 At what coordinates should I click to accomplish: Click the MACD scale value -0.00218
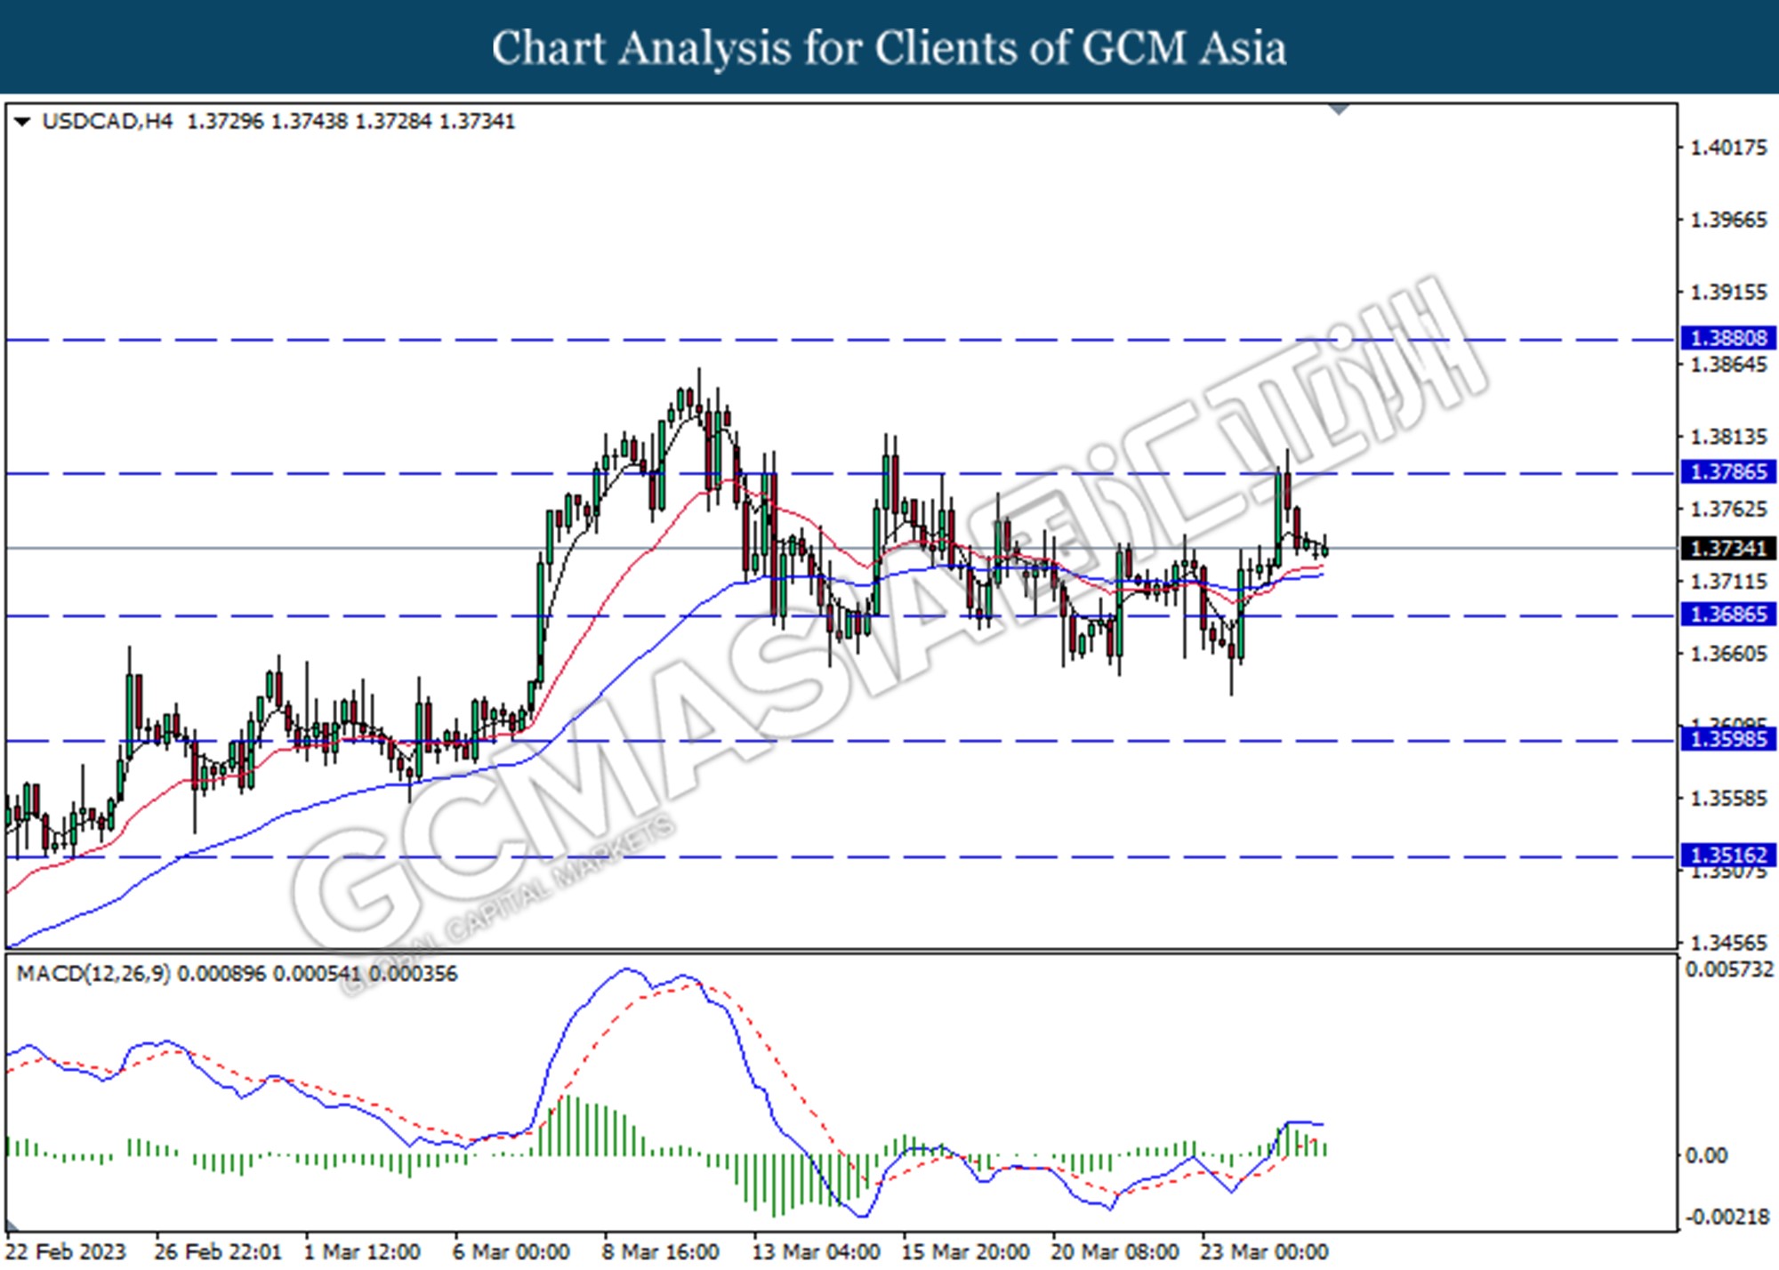click(x=1728, y=1217)
